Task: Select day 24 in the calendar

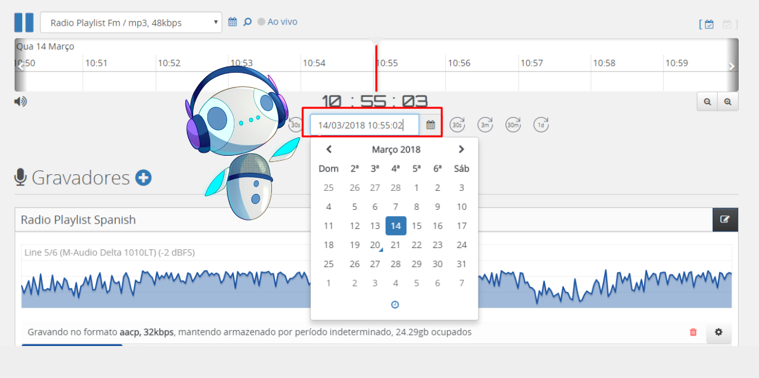Action: [462, 245]
